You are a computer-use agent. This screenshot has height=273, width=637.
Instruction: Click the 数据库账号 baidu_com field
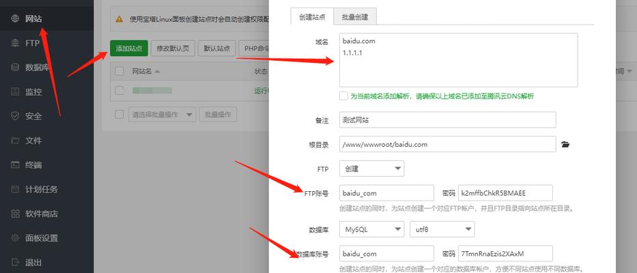pos(386,253)
